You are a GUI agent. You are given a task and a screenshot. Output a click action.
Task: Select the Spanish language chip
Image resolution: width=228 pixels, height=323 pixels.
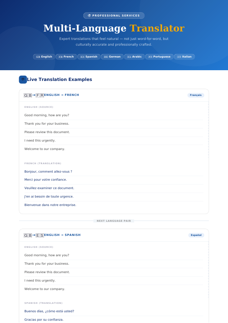(x=89, y=57)
